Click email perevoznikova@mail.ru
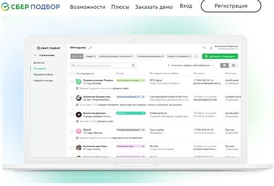 click(207, 83)
